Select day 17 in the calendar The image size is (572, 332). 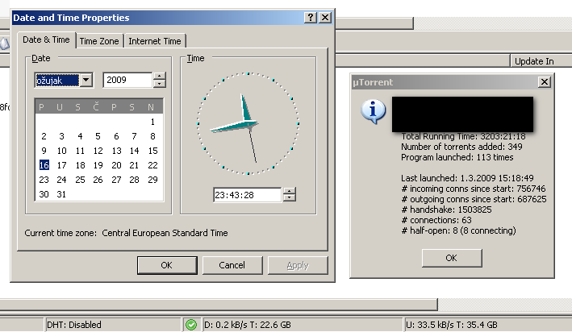pos(61,165)
